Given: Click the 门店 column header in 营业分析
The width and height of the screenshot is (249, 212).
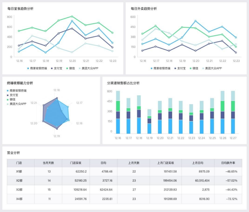Looking at the screenshot, I should coord(19,163).
